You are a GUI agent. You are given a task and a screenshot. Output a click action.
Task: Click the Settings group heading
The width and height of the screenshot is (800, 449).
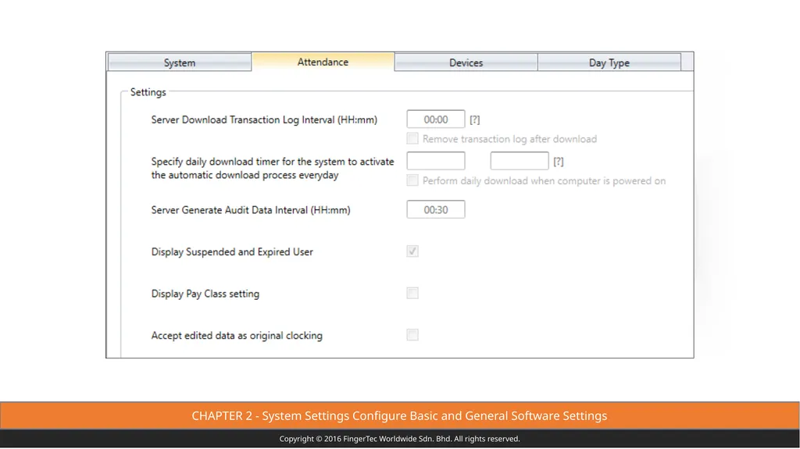(148, 92)
